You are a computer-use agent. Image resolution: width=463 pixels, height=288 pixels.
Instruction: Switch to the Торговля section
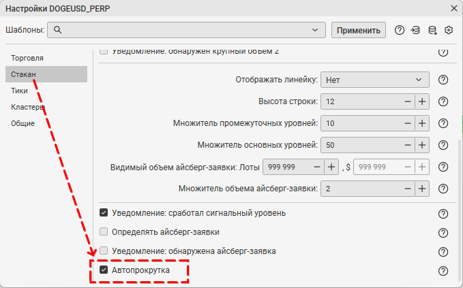click(27, 58)
